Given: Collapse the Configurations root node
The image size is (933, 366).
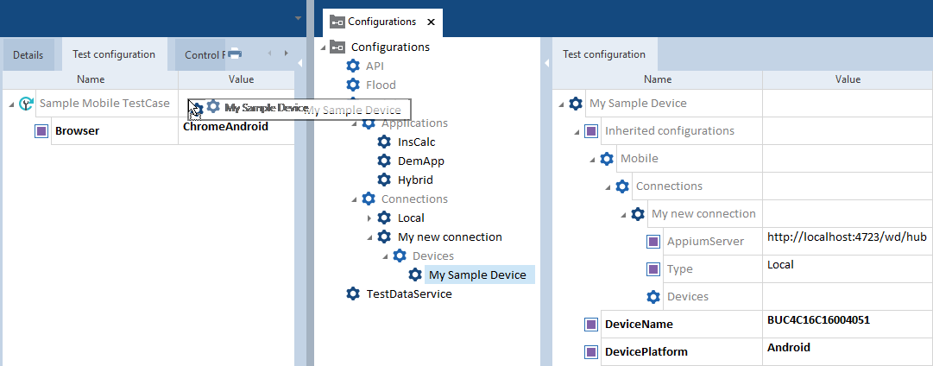Looking at the screenshot, I should click(323, 47).
